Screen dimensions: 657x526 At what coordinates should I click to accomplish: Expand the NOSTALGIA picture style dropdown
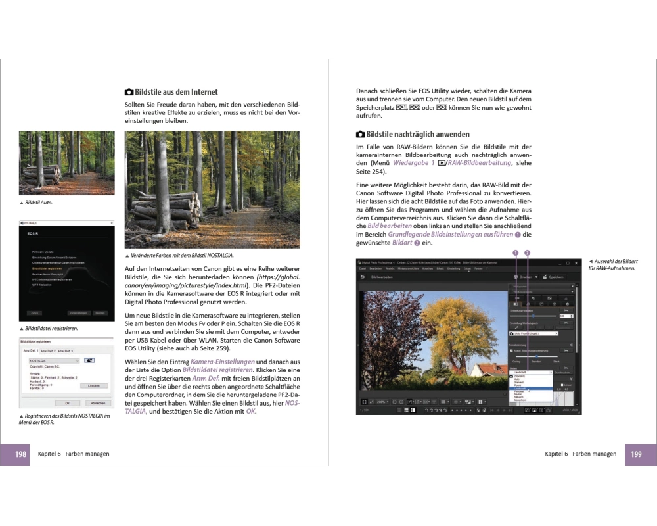pos(77,361)
